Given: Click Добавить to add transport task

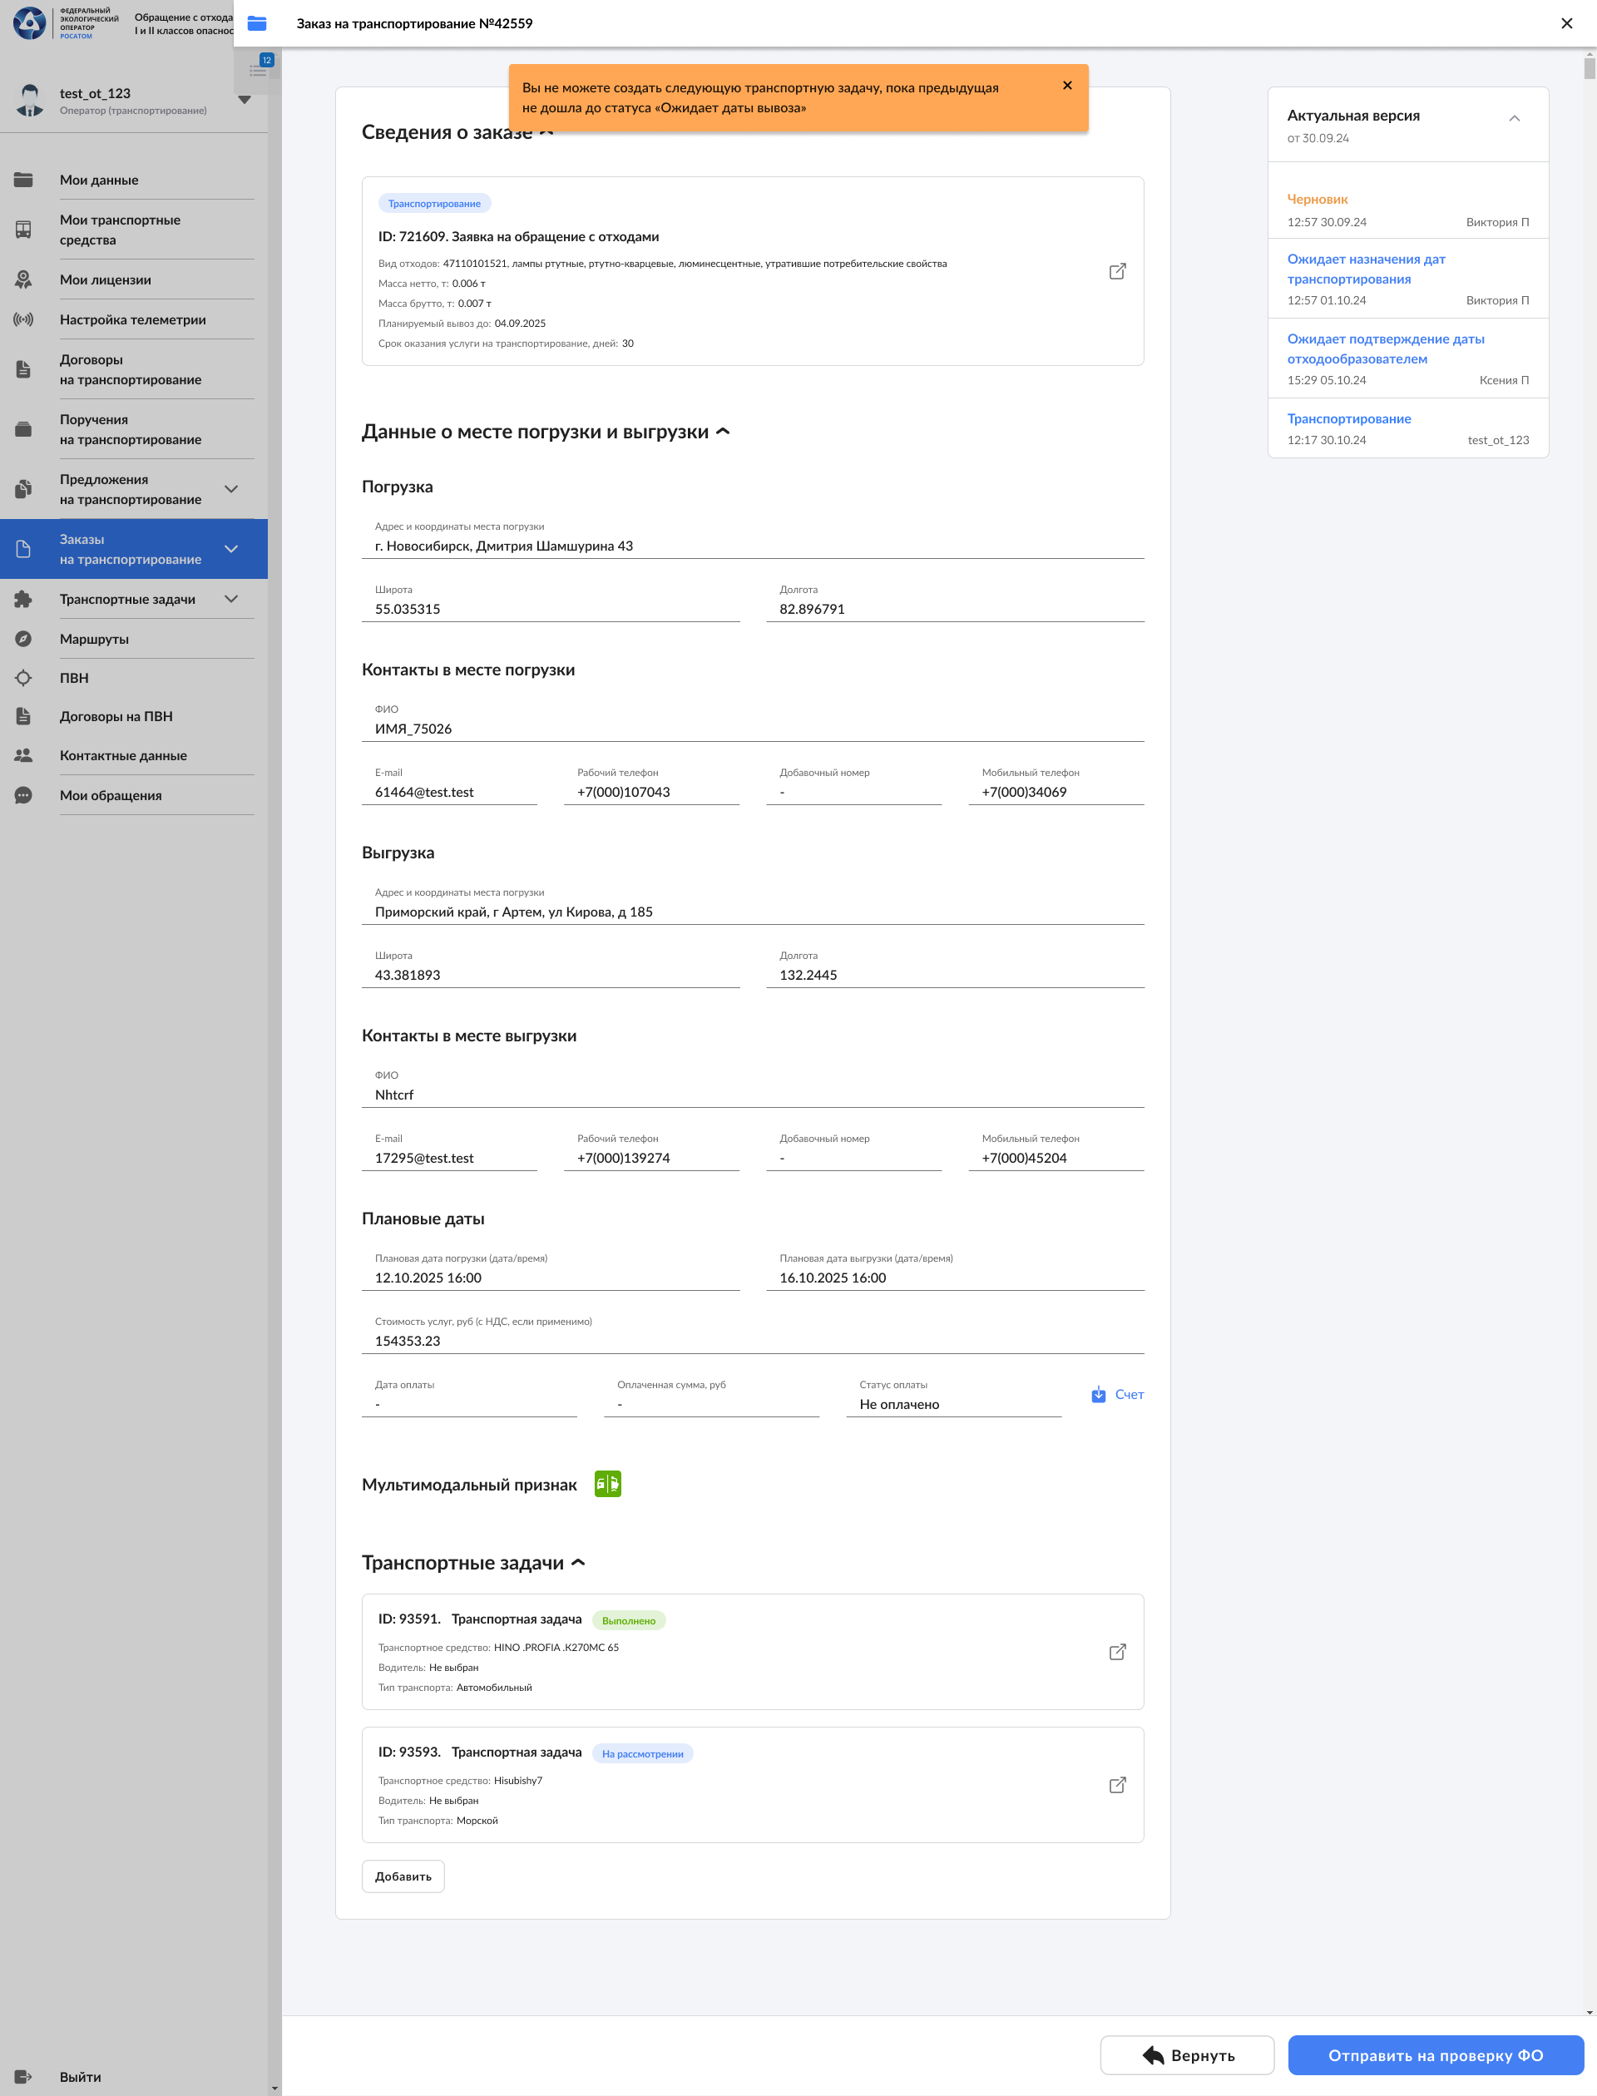Looking at the screenshot, I should [403, 1876].
